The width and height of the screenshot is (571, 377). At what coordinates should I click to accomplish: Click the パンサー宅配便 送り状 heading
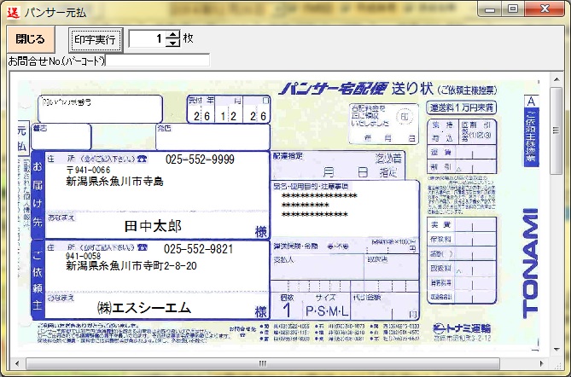356,89
